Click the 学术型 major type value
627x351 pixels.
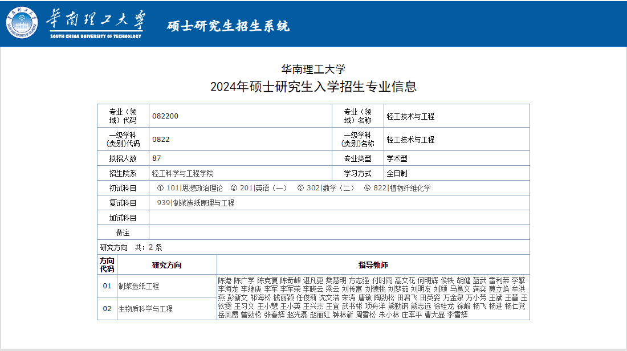(x=397, y=158)
